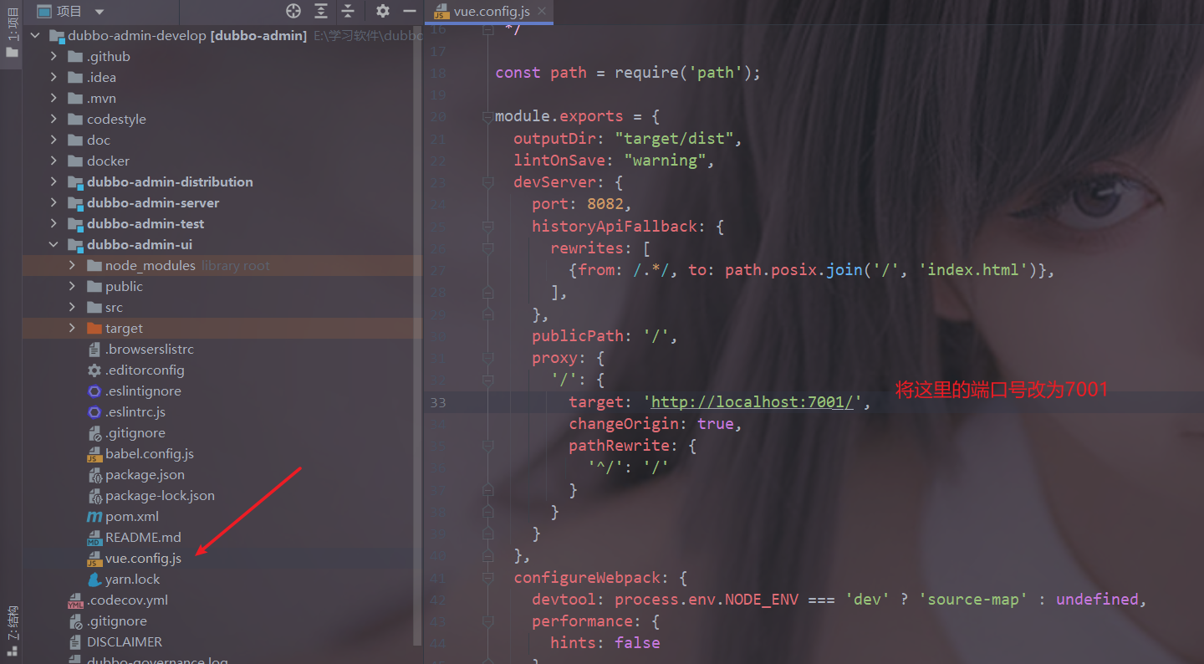Expand the public folder
The width and height of the screenshot is (1204, 664).
tap(72, 287)
